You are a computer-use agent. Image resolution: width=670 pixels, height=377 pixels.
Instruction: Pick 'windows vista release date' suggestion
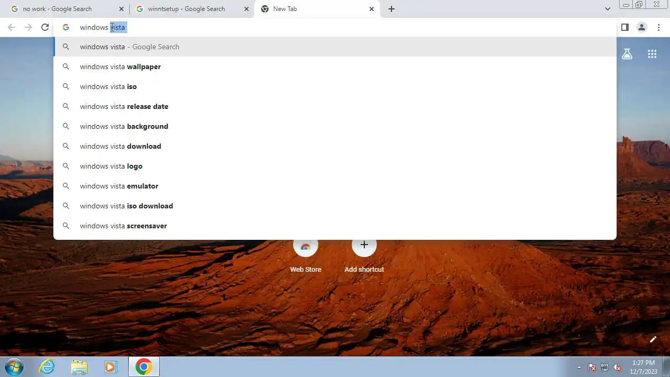[x=335, y=106]
